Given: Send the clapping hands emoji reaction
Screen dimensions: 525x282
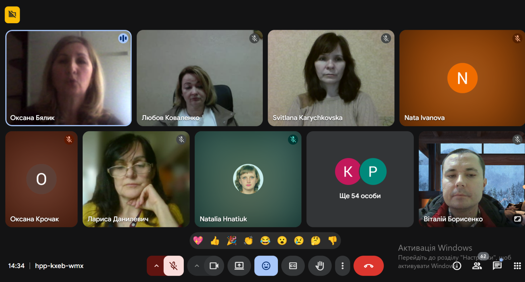Looking at the screenshot, I should pyautogui.click(x=248, y=241).
